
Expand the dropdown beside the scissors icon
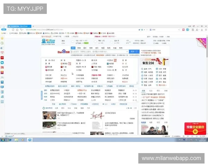[199, 30]
